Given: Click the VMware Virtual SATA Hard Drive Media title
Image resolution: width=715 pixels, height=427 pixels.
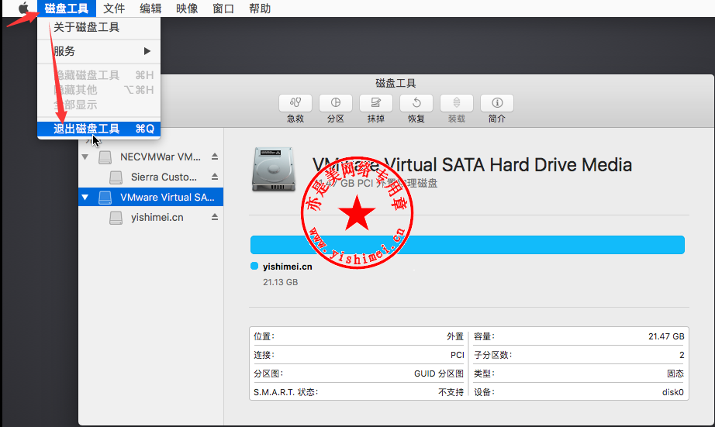Looking at the screenshot, I should (x=472, y=164).
